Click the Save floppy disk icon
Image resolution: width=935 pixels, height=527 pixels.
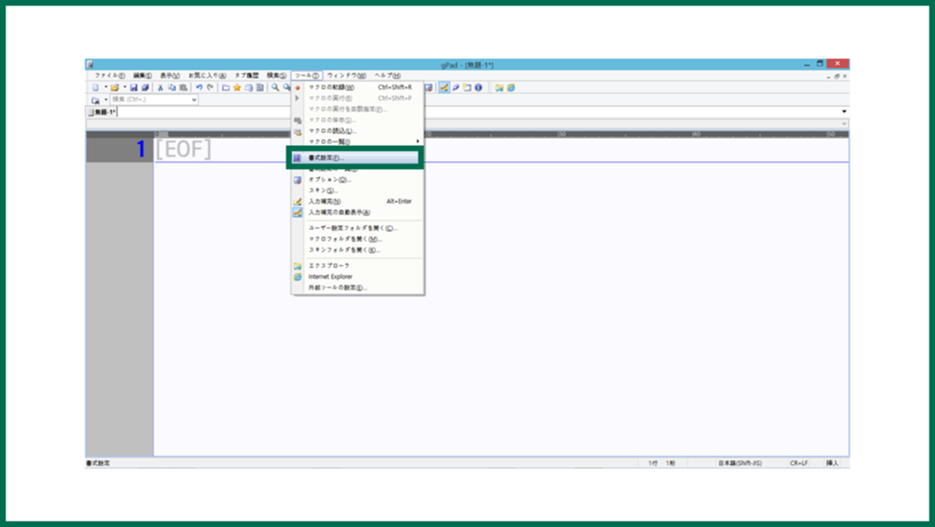pyautogui.click(x=134, y=88)
